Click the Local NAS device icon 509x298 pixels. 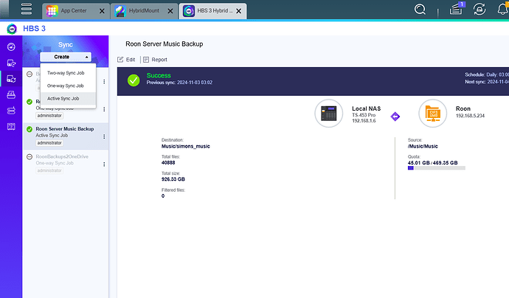coord(328,114)
